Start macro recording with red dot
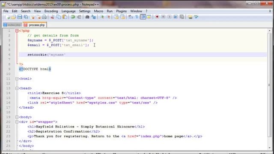This screenshot has width=274, height=154. 157,17
